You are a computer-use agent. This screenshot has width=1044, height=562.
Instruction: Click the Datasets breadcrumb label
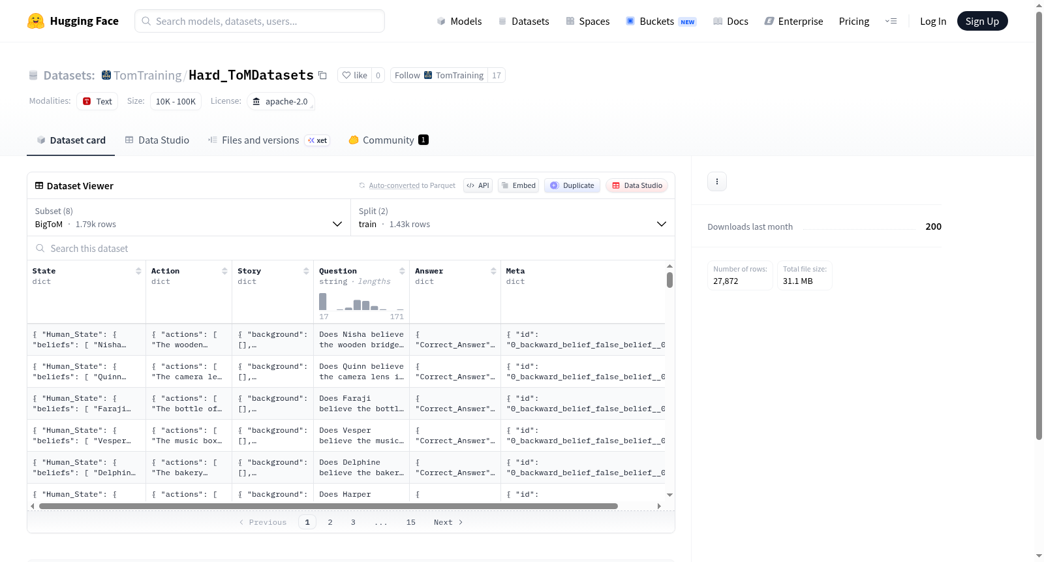(69, 75)
